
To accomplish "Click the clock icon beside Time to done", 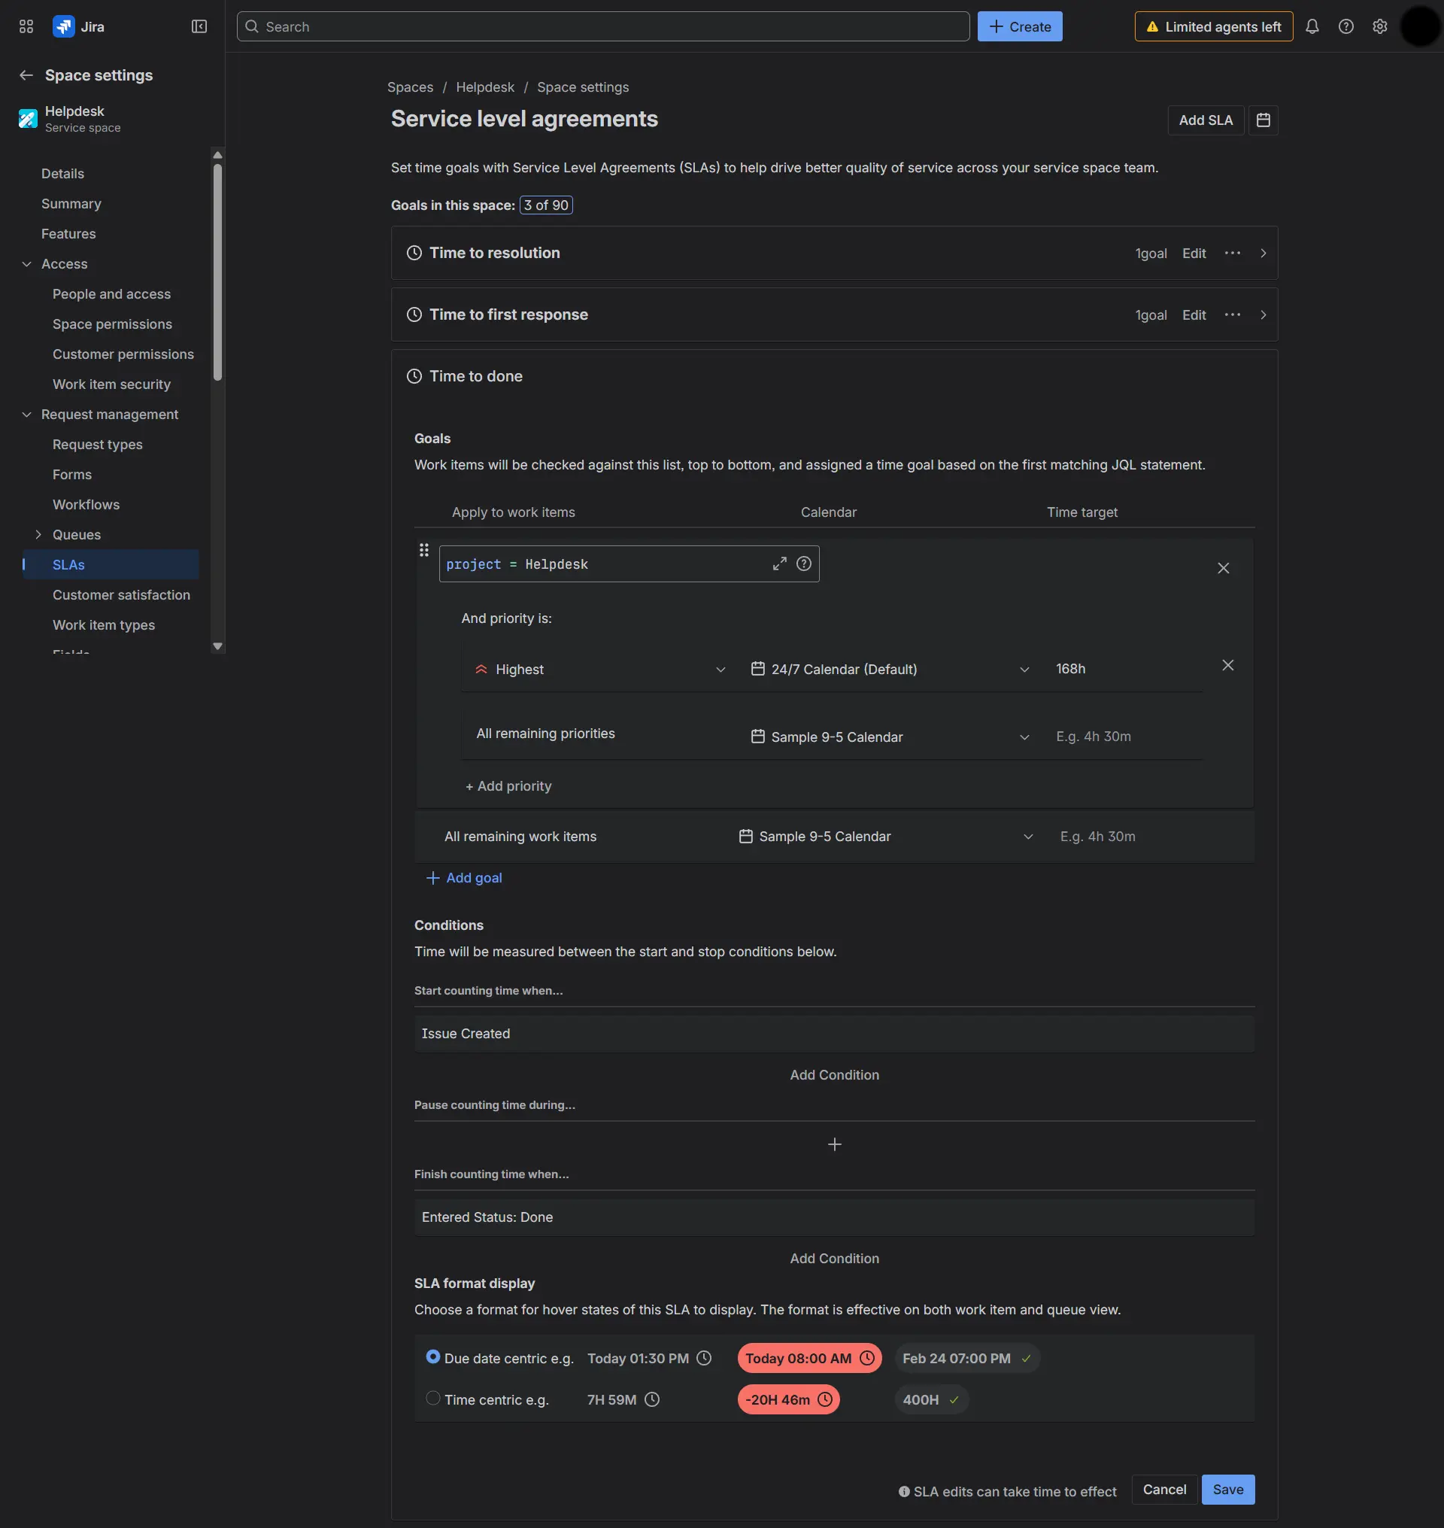I will coord(414,376).
